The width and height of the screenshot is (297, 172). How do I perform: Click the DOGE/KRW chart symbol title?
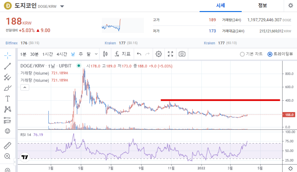pos(46,66)
